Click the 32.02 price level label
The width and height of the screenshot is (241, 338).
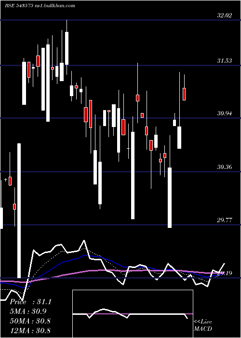click(225, 15)
